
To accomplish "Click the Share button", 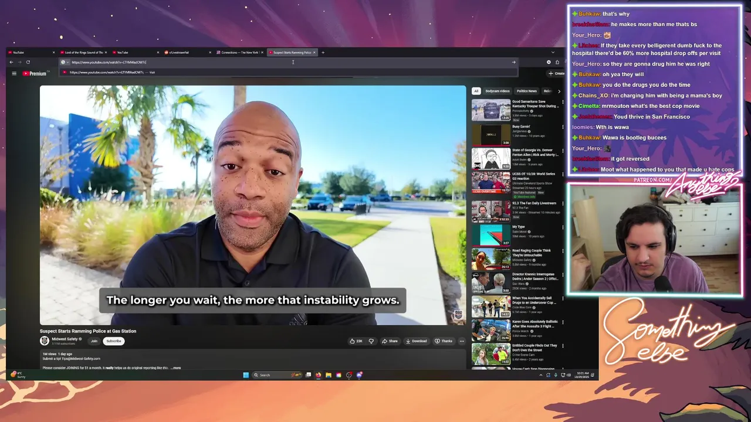I will pyautogui.click(x=390, y=341).
